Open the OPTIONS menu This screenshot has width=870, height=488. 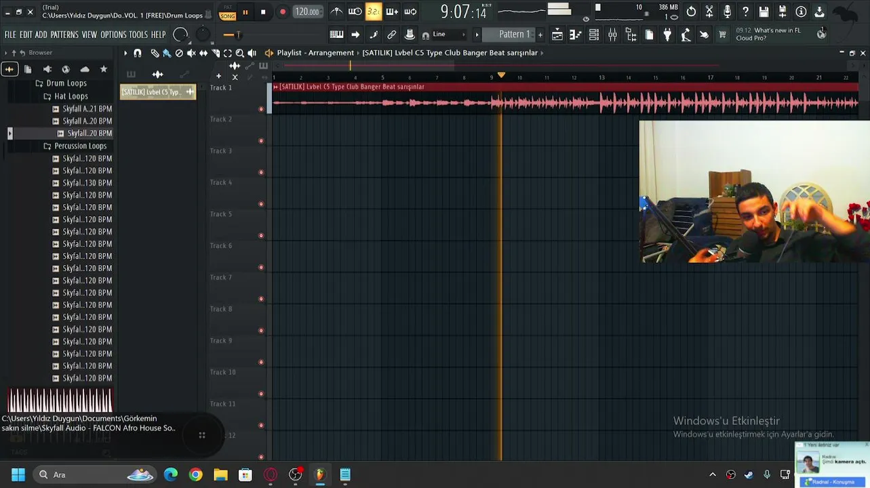point(113,35)
